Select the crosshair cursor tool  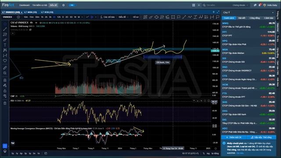[5, 24]
